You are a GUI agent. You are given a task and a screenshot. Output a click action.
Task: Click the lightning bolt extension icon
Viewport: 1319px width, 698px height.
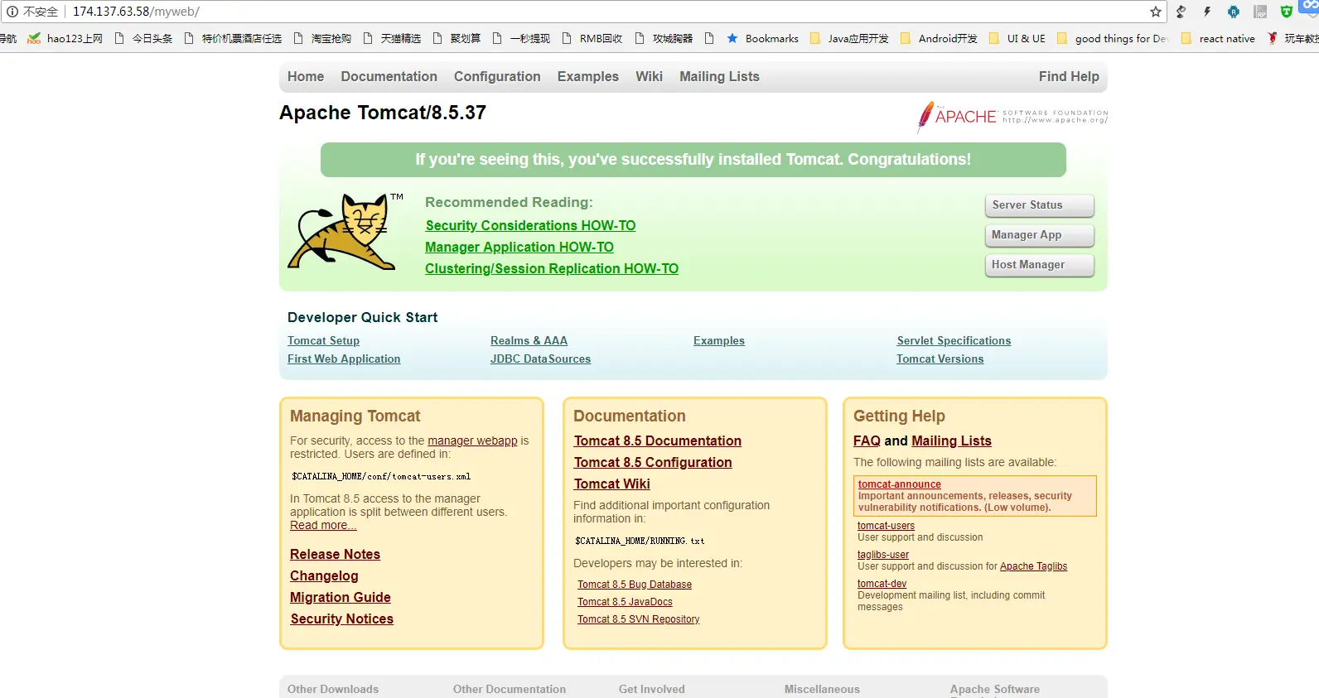[1207, 12]
